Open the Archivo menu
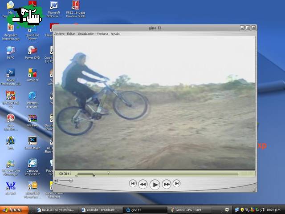 click(59, 34)
